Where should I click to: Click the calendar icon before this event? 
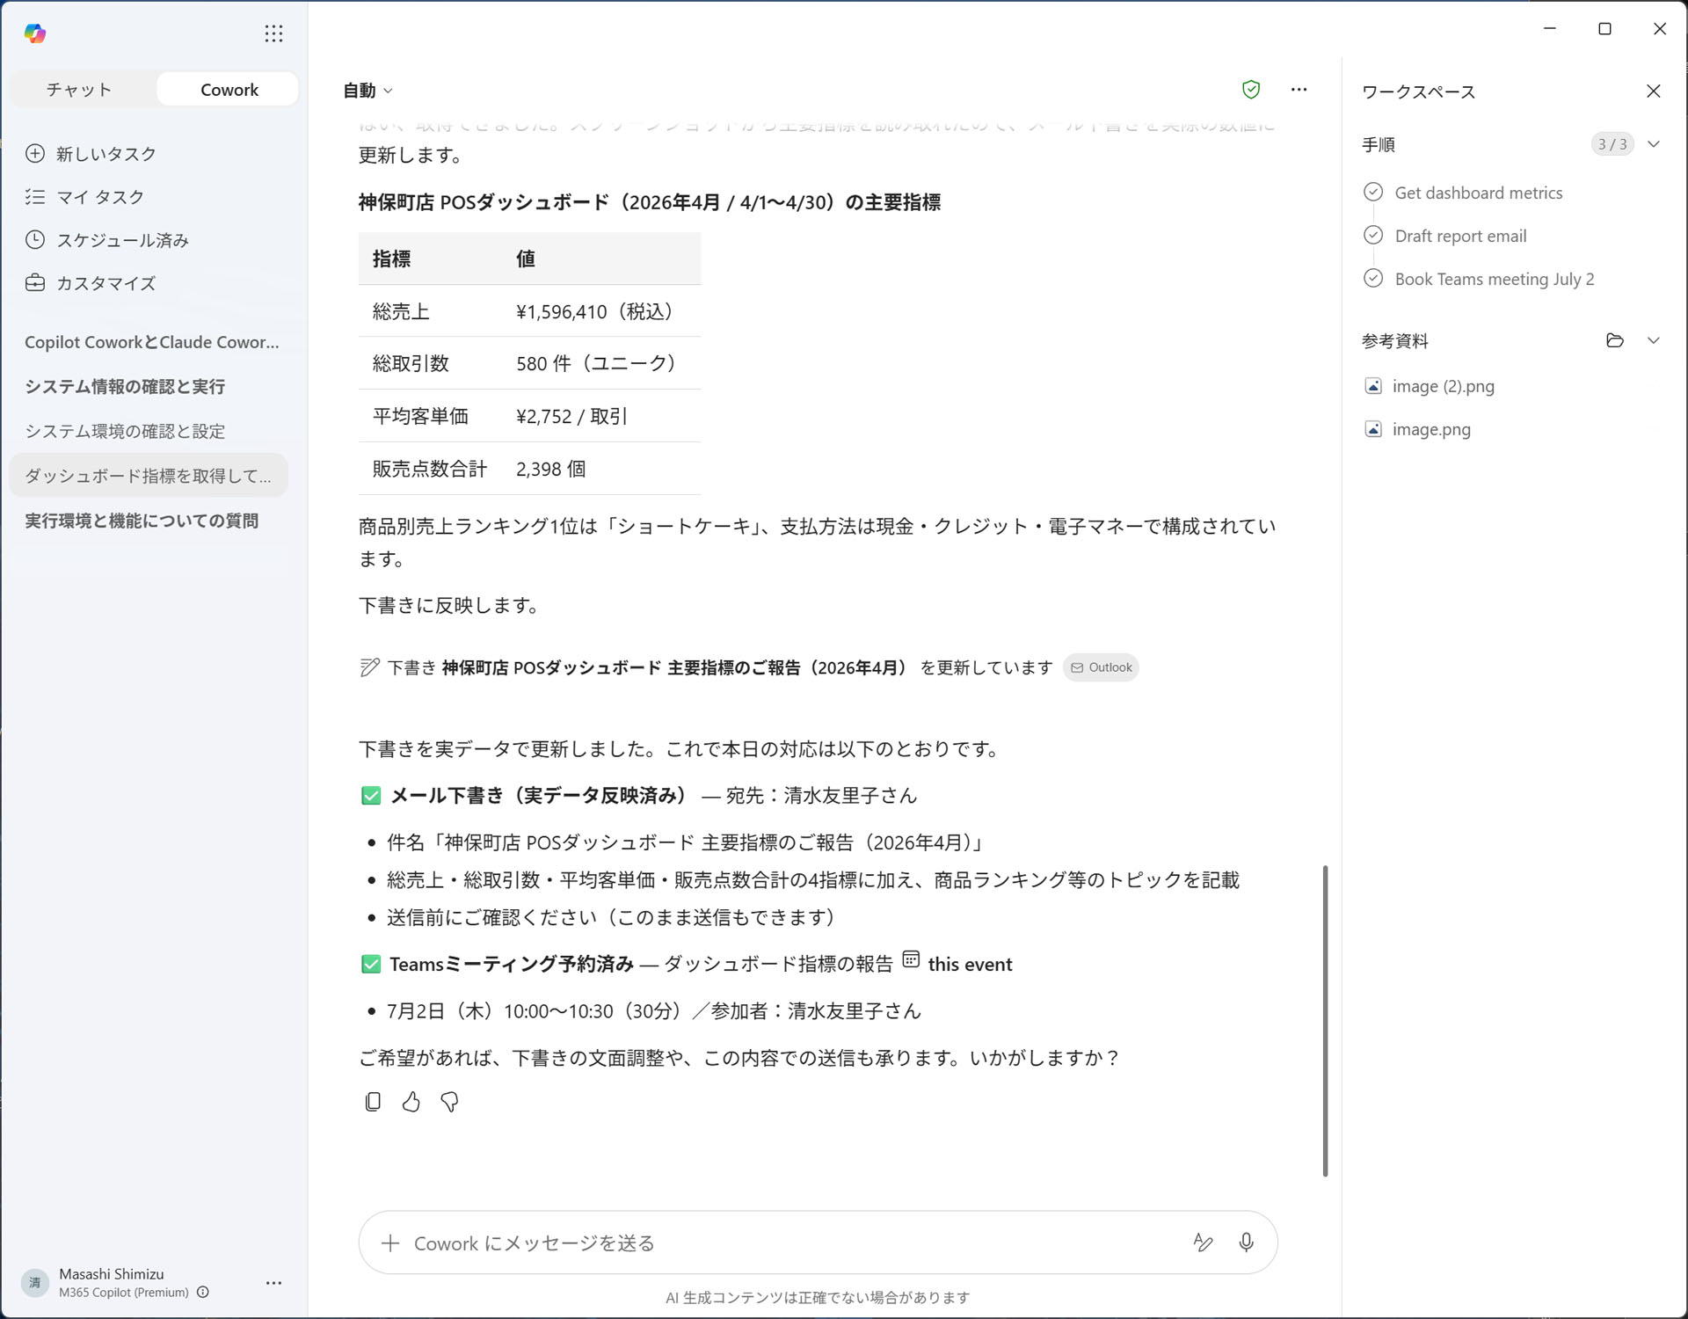pyautogui.click(x=911, y=959)
